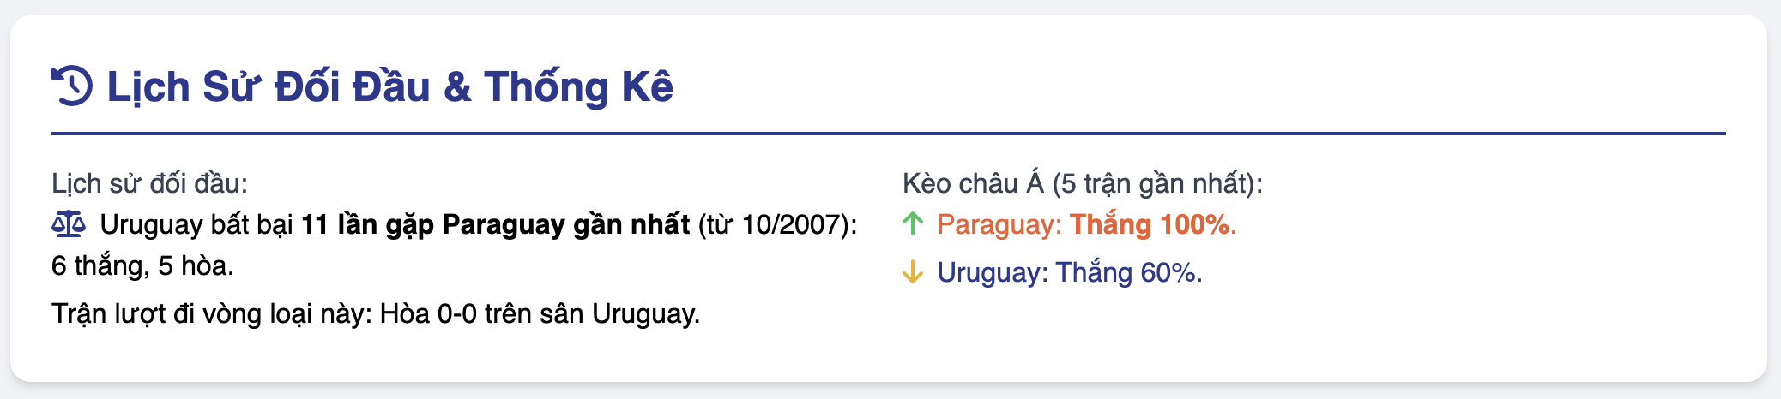Click the Lịch sử đối đầu label

[149, 183]
